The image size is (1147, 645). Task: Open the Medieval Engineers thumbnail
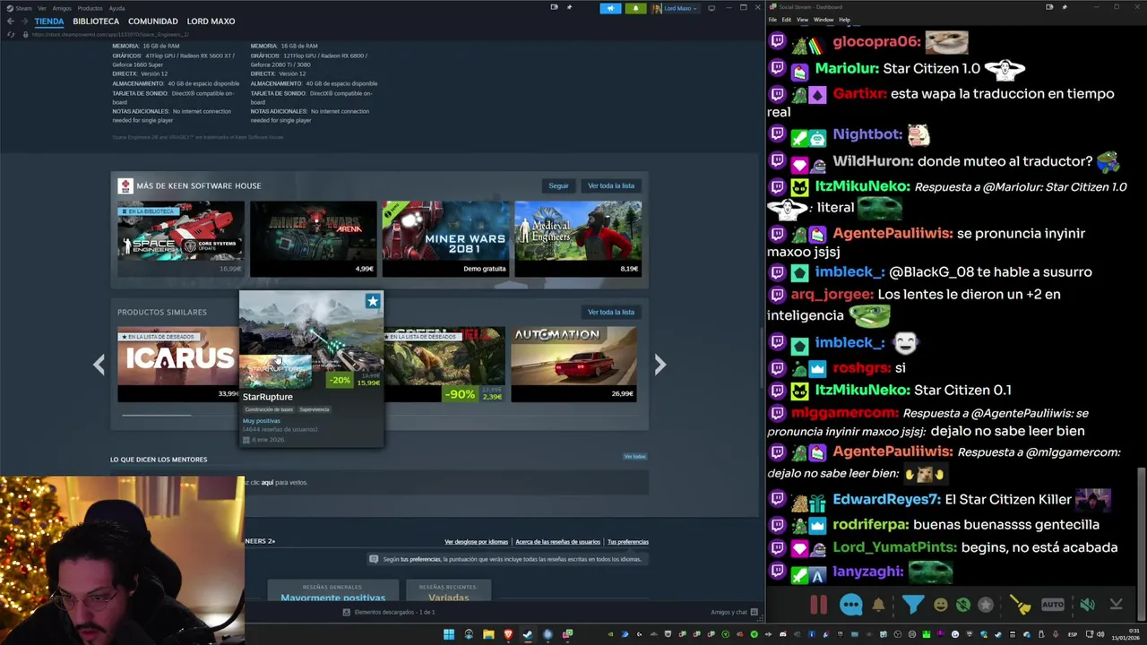(x=578, y=238)
